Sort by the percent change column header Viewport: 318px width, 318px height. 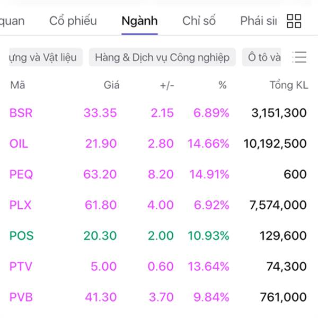[223, 85]
